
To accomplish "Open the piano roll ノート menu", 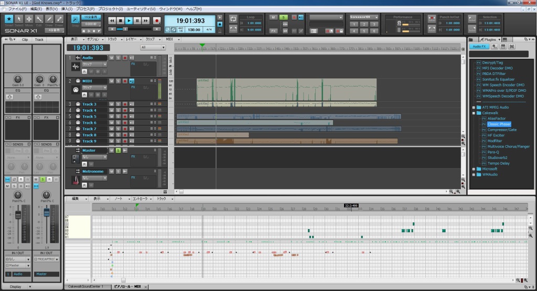I will (x=121, y=199).
